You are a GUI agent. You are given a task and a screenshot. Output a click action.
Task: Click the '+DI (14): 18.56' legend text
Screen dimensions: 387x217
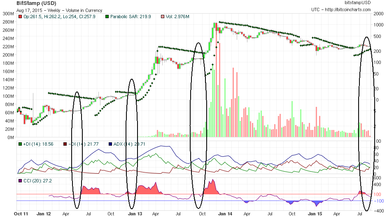pos(38,144)
